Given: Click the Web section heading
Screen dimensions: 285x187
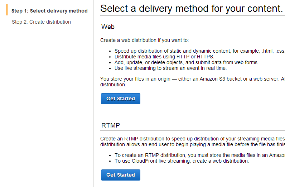Looking at the screenshot, I should tap(108, 27).
